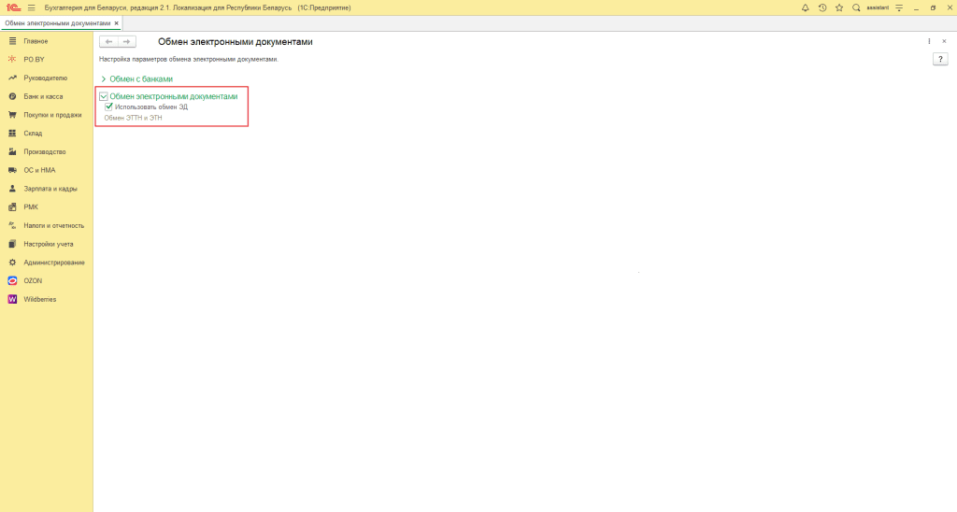Click the Налоги и отчетность icon
957x512 pixels.
pyautogui.click(x=12, y=225)
